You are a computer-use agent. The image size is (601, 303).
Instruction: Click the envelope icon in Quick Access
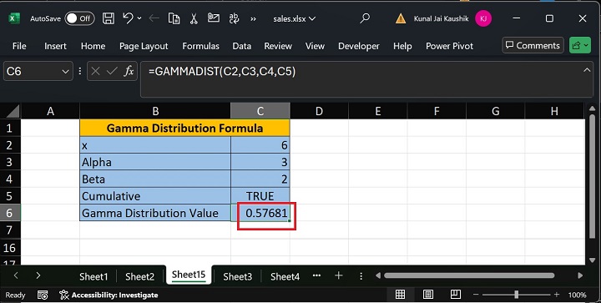pyautogui.click(x=214, y=18)
